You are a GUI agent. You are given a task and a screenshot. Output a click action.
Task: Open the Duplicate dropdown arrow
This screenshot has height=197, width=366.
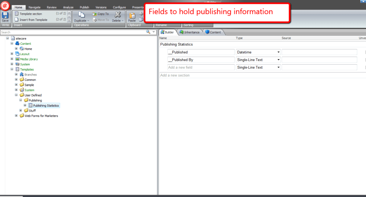coord(88,20)
